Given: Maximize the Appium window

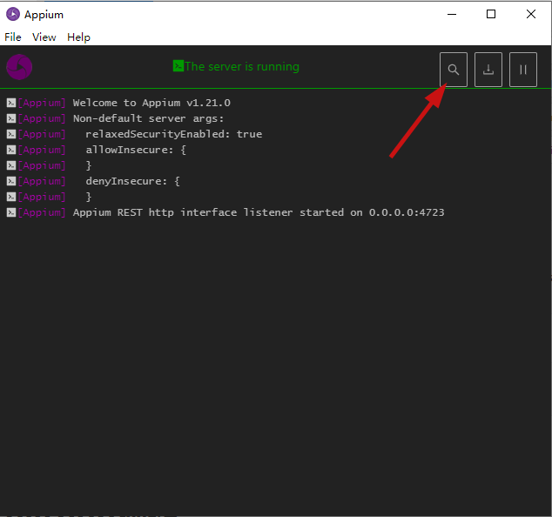Looking at the screenshot, I should click(x=491, y=15).
